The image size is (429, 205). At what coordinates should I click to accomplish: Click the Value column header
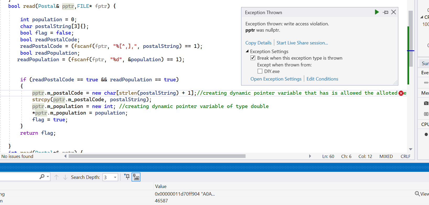[161, 186]
